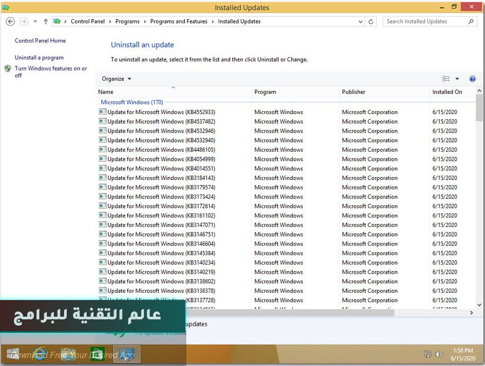Select update KB4054999
The height and width of the screenshot is (366, 485).
pyautogui.click(x=161, y=159)
